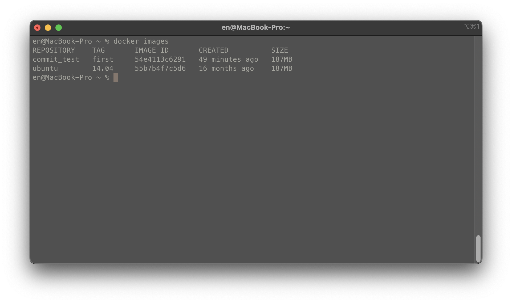Click the terminal title en@MacBook-Pro:~
This screenshot has height=303, width=512.
click(x=255, y=27)
